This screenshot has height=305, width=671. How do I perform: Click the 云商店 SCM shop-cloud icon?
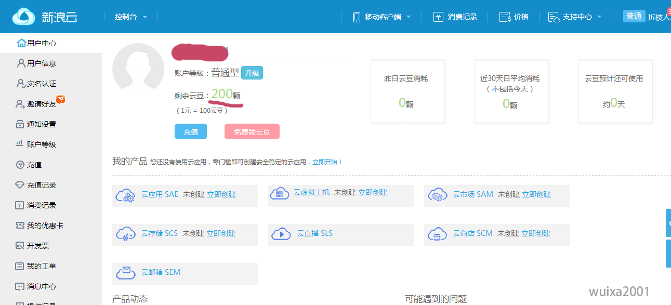tap(438, 234)
